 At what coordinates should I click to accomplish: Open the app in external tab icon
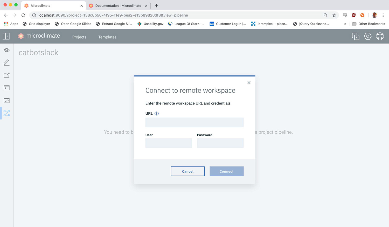6,75
